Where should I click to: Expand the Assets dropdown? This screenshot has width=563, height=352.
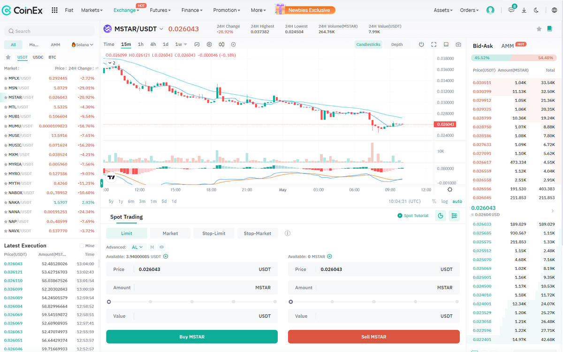[x=443, y=10]
